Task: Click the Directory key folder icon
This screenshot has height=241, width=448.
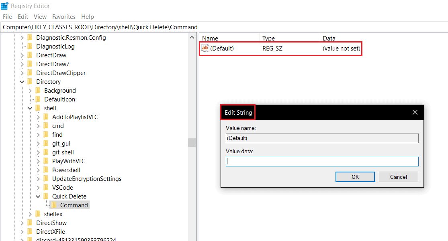Action: (x=30, y=81)
